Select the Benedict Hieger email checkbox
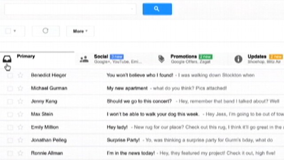 10,75
